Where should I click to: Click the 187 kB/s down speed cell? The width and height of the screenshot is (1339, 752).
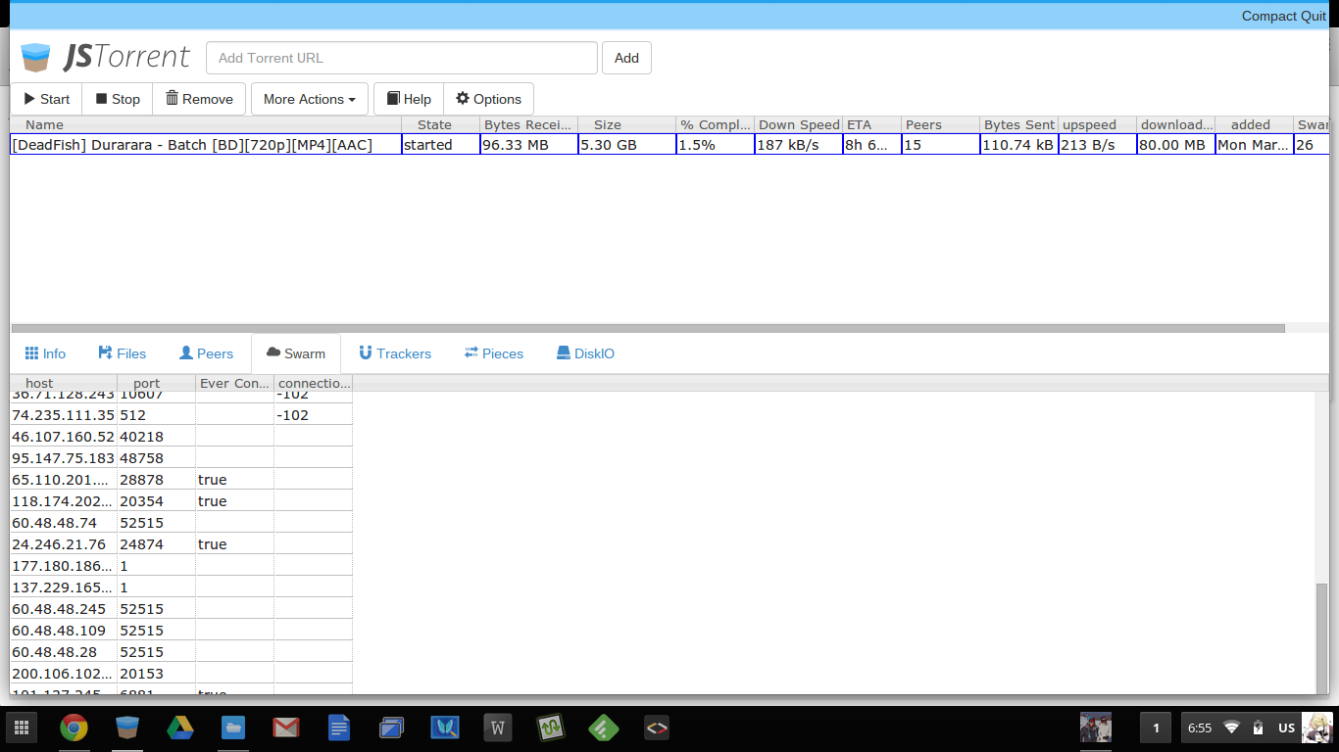coord(799,145)
